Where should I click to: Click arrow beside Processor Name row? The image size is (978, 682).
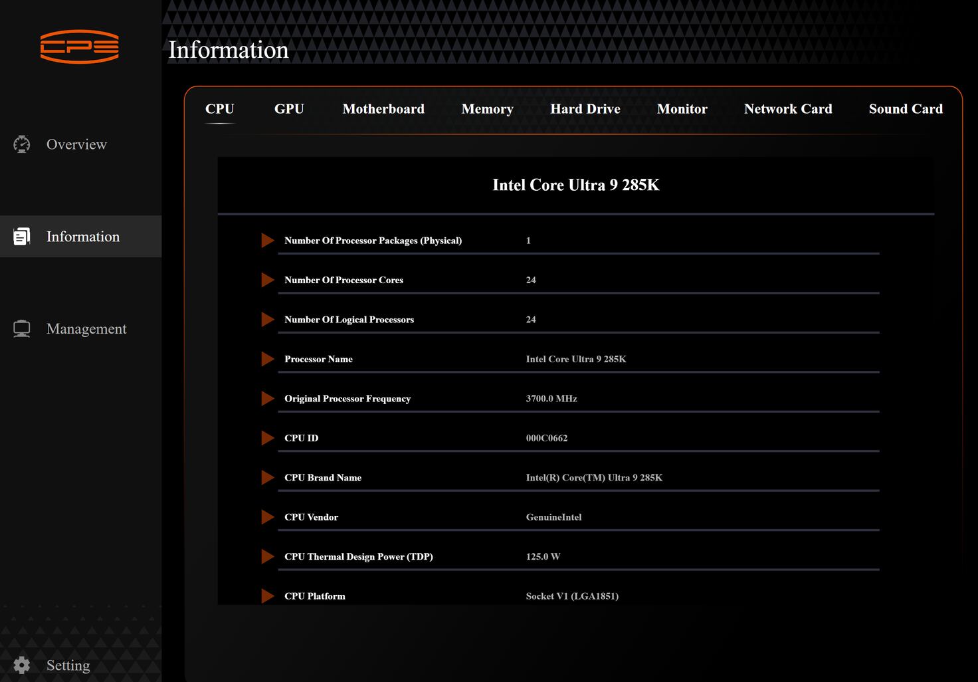(x=268, y=359)
